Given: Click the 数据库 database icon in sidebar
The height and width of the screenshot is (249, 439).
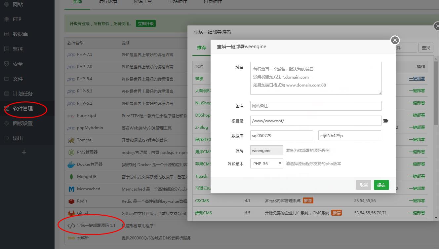Looking at the screenshot, I should click(7, 34).
